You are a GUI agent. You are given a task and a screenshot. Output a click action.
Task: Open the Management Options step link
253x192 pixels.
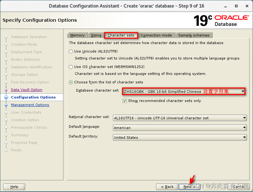tap(30, 105)
